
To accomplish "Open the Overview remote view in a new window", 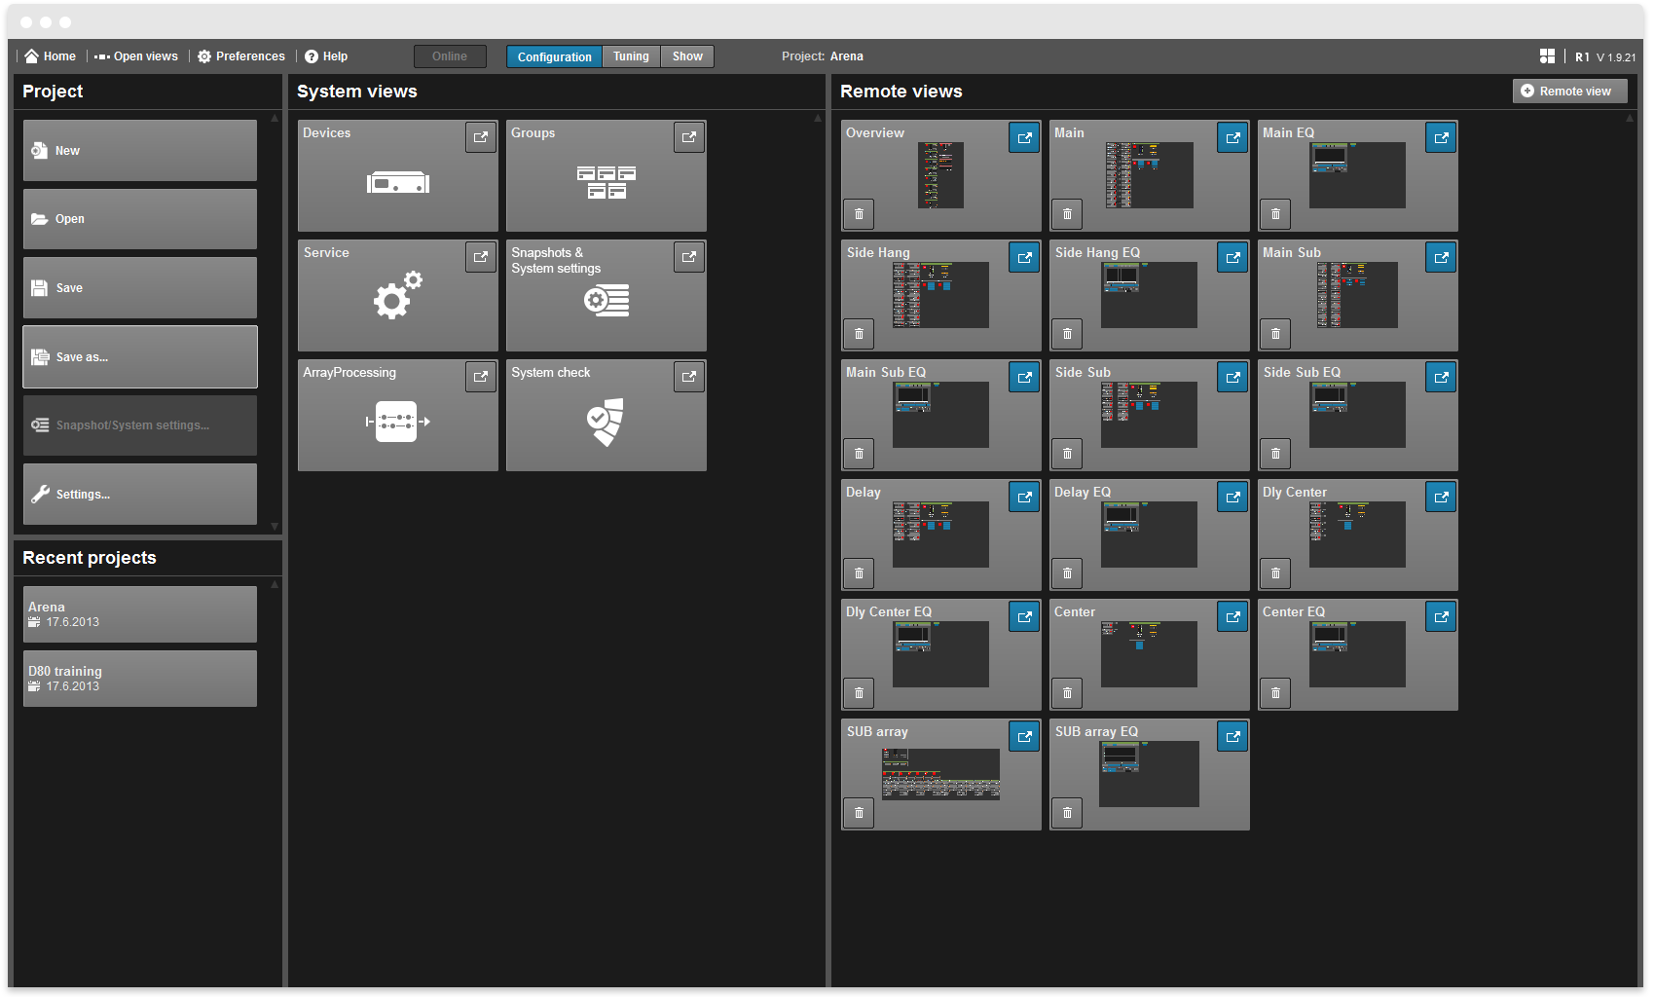I will [x=1024, y=137].
